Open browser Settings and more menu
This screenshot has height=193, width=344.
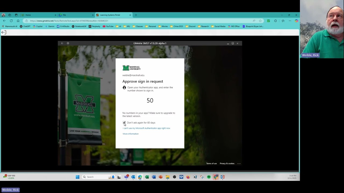(290, 21)
